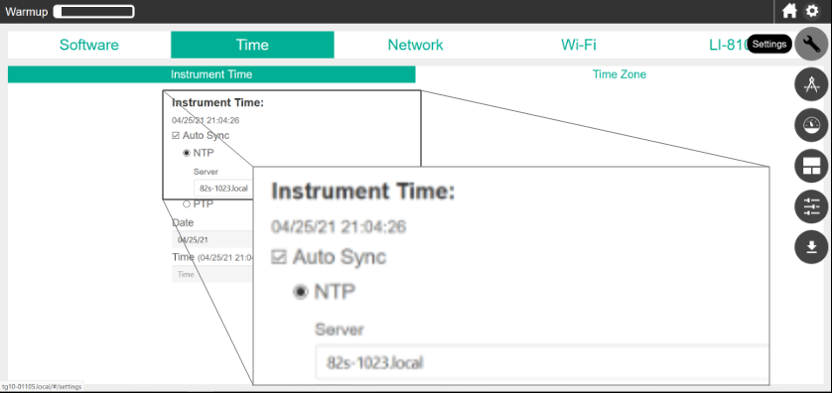Switch to the Network tab
The height and width of the screenshot is (393, 832).
(415, 45)
